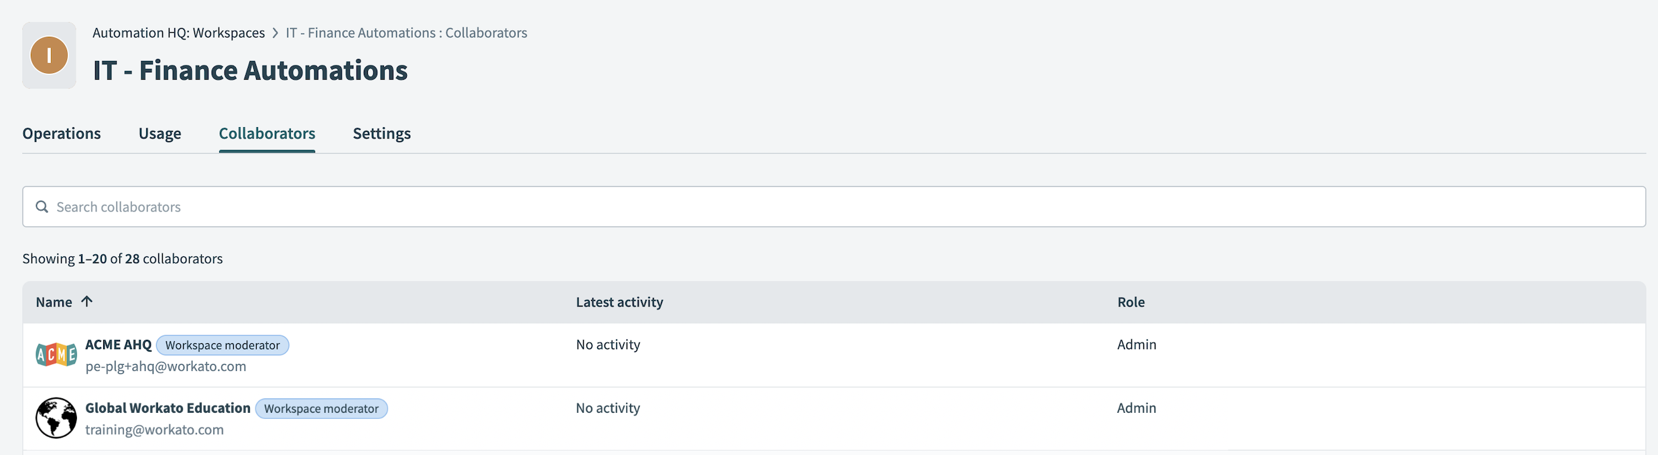
Task: Open the Operations tab
Action: pyautogui.click(x=62, y=133)
